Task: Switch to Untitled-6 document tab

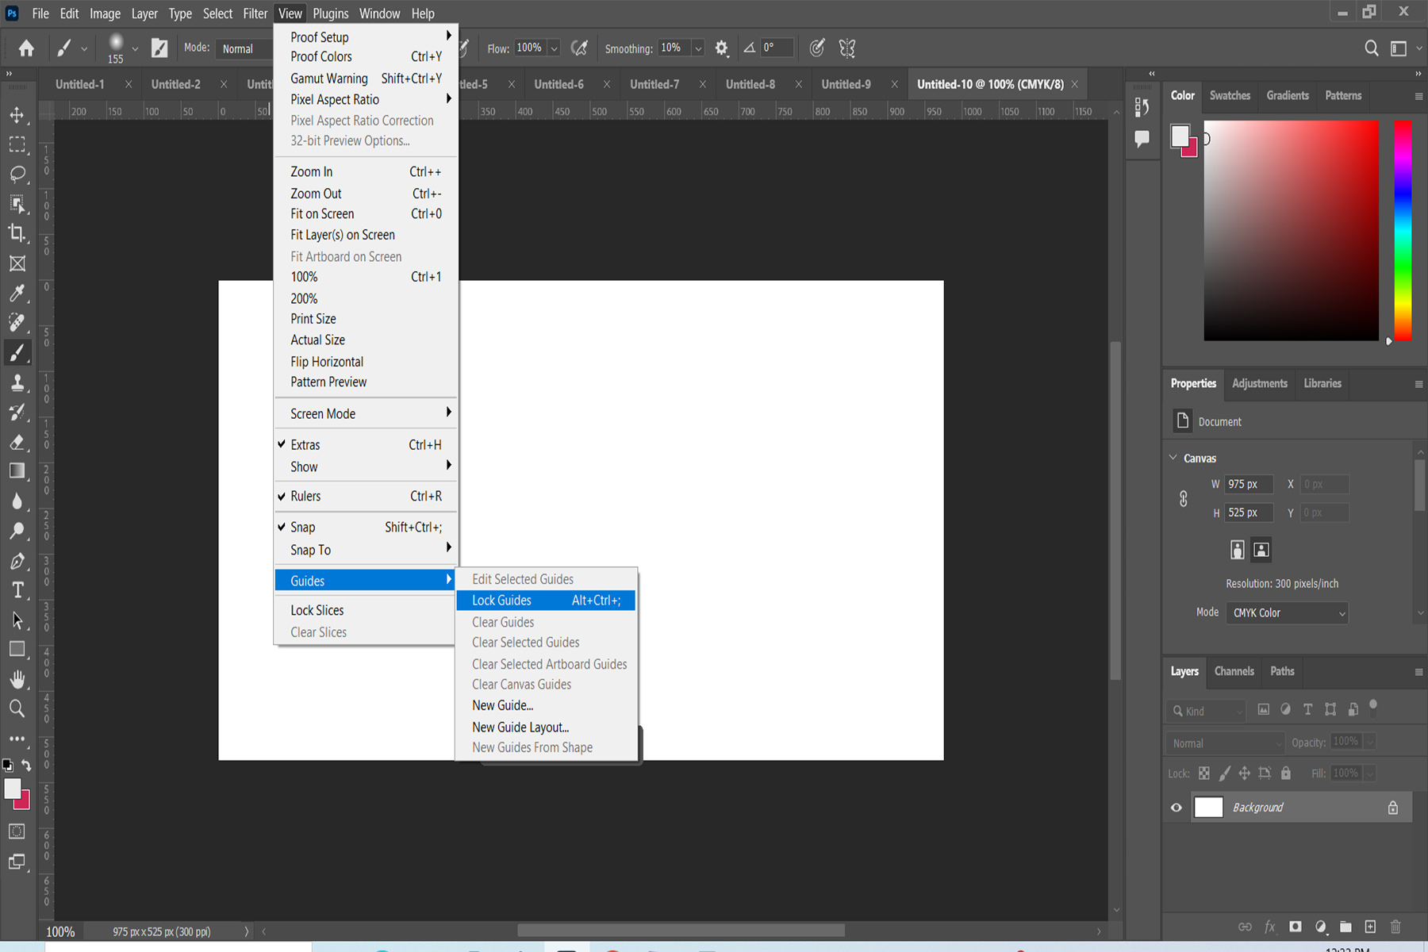Action: click(559, 84)
